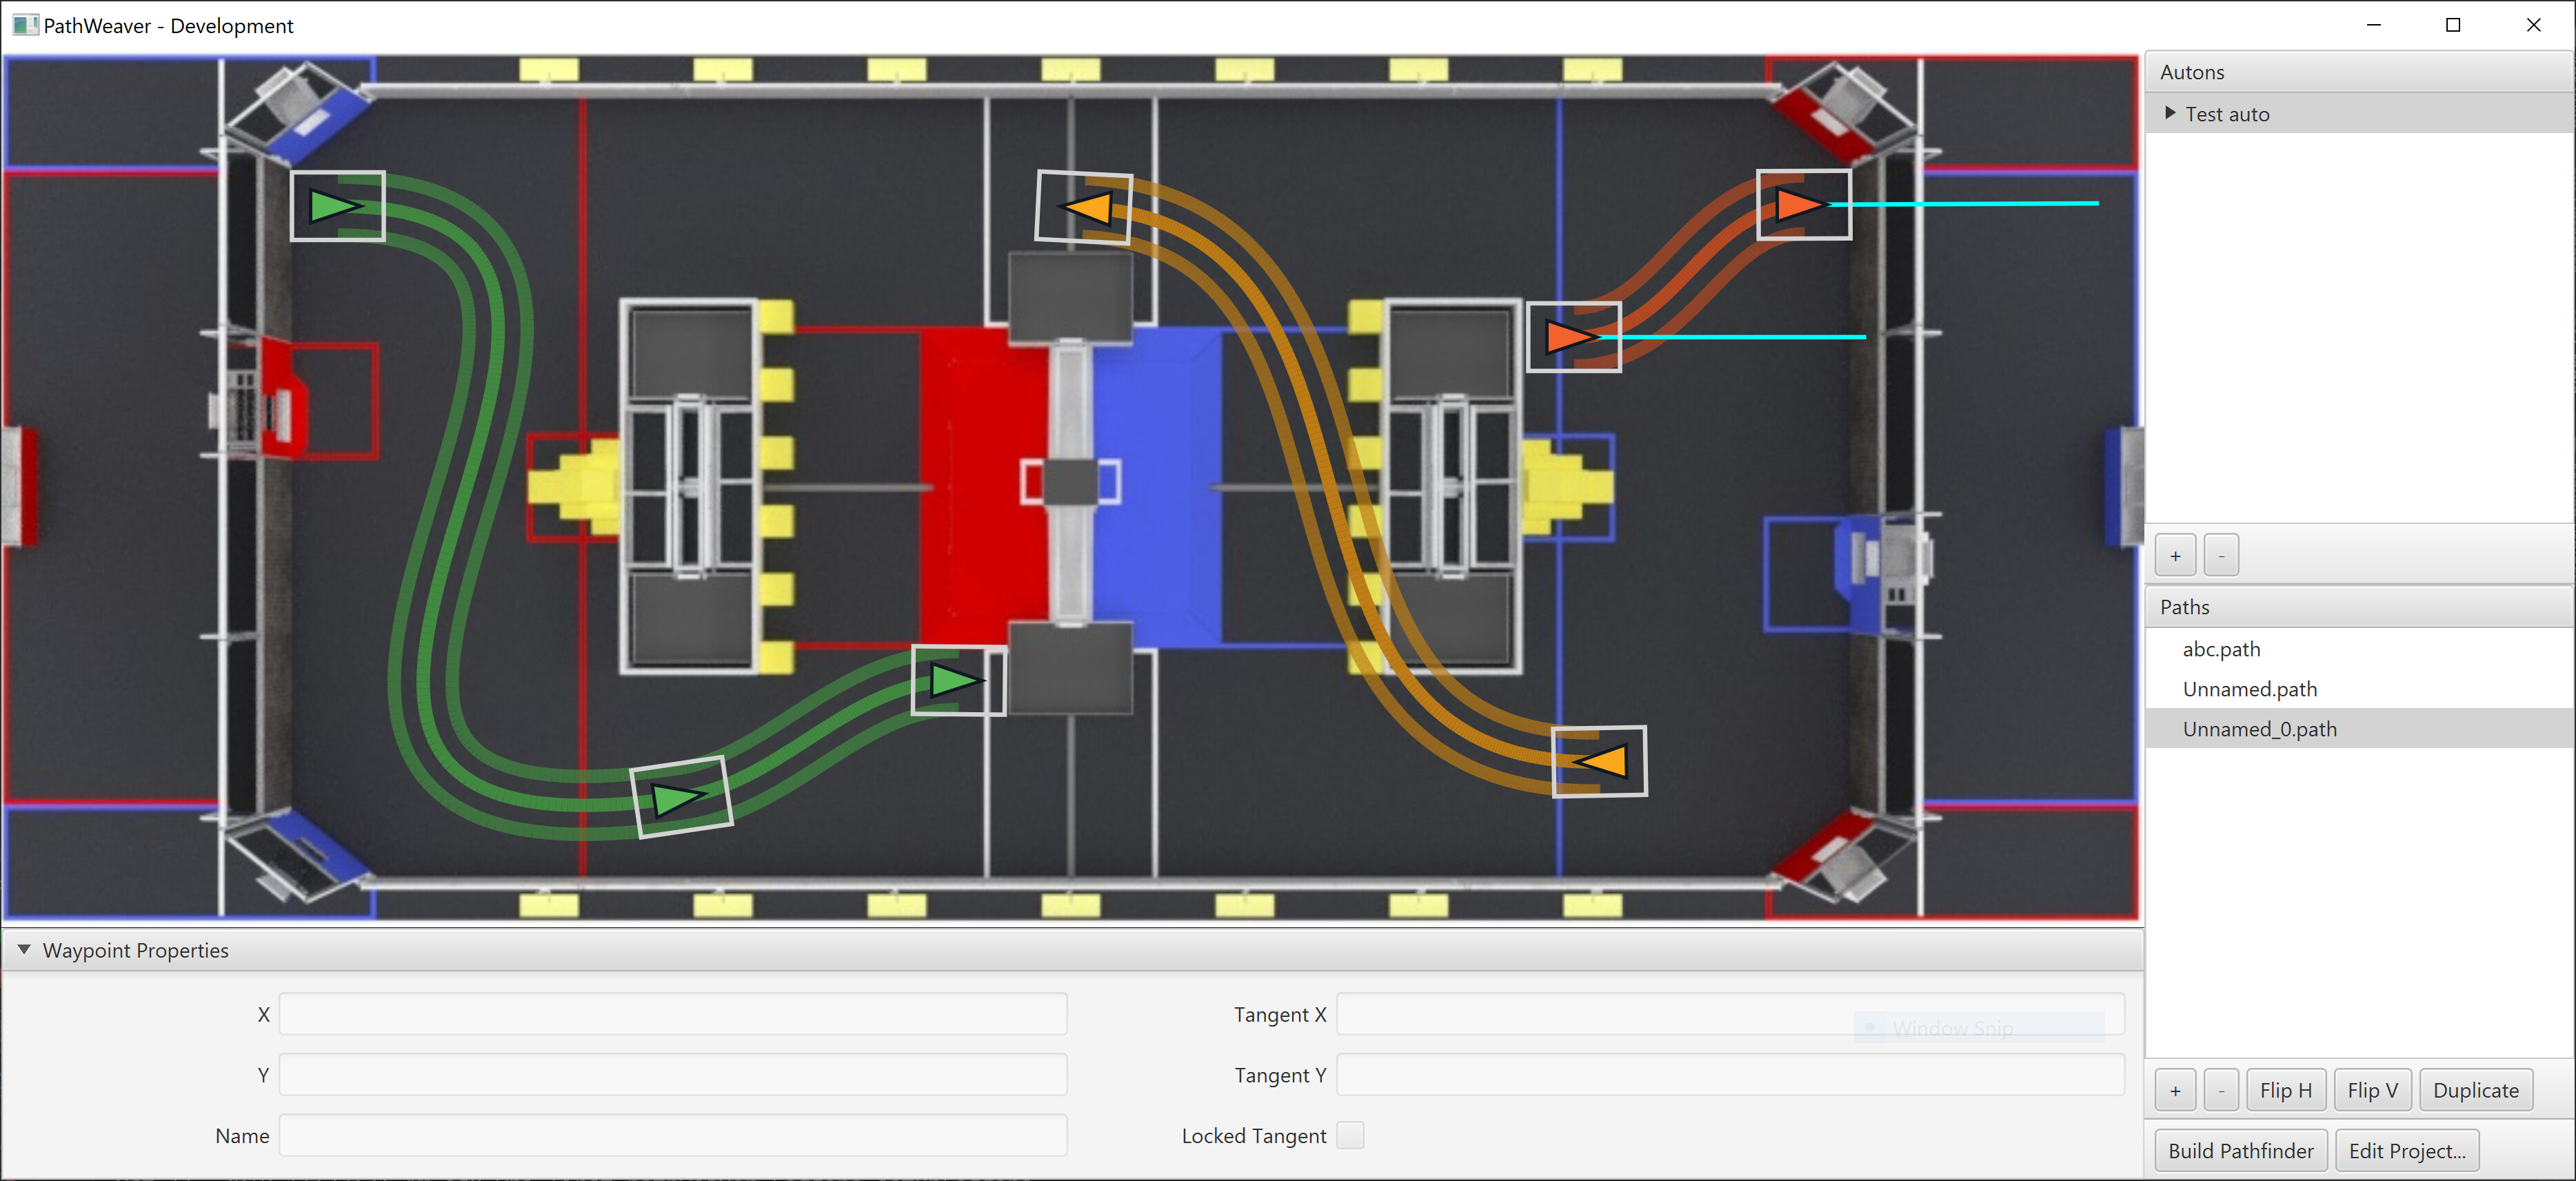Select yellow-orange waypoint at bottom right

(1600, 761)
